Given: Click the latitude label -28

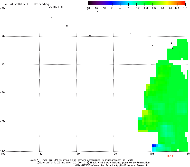Looking at the screenshot, I should [2, 121].
